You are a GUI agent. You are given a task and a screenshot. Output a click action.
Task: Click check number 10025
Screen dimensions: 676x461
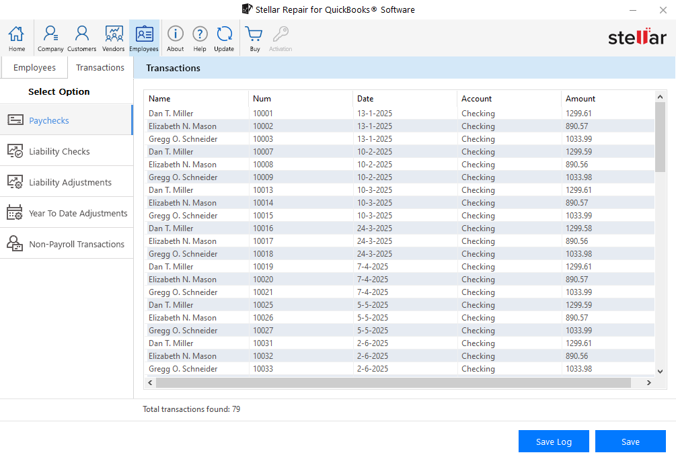point(263,305)
